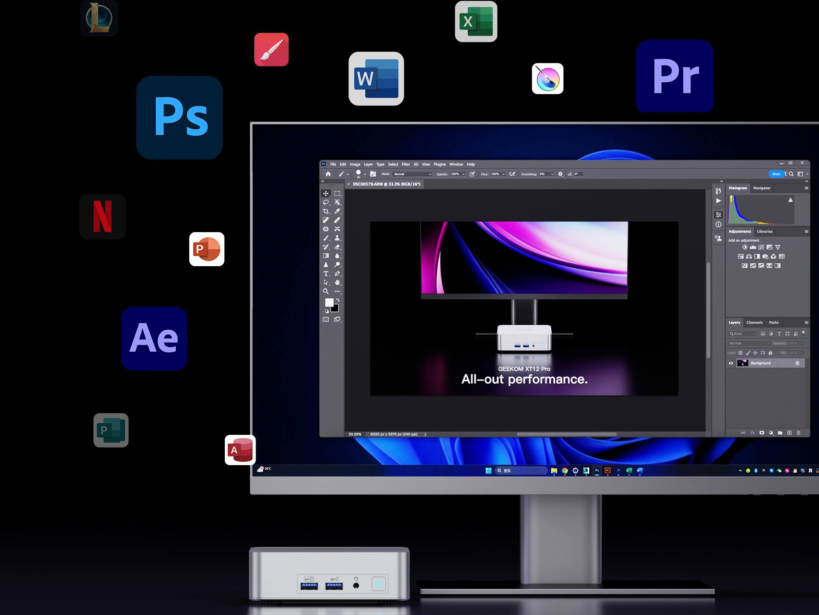This screenshot has height=615, width=819.
Task: Click the blue Share button
Action: click(776, 174)
